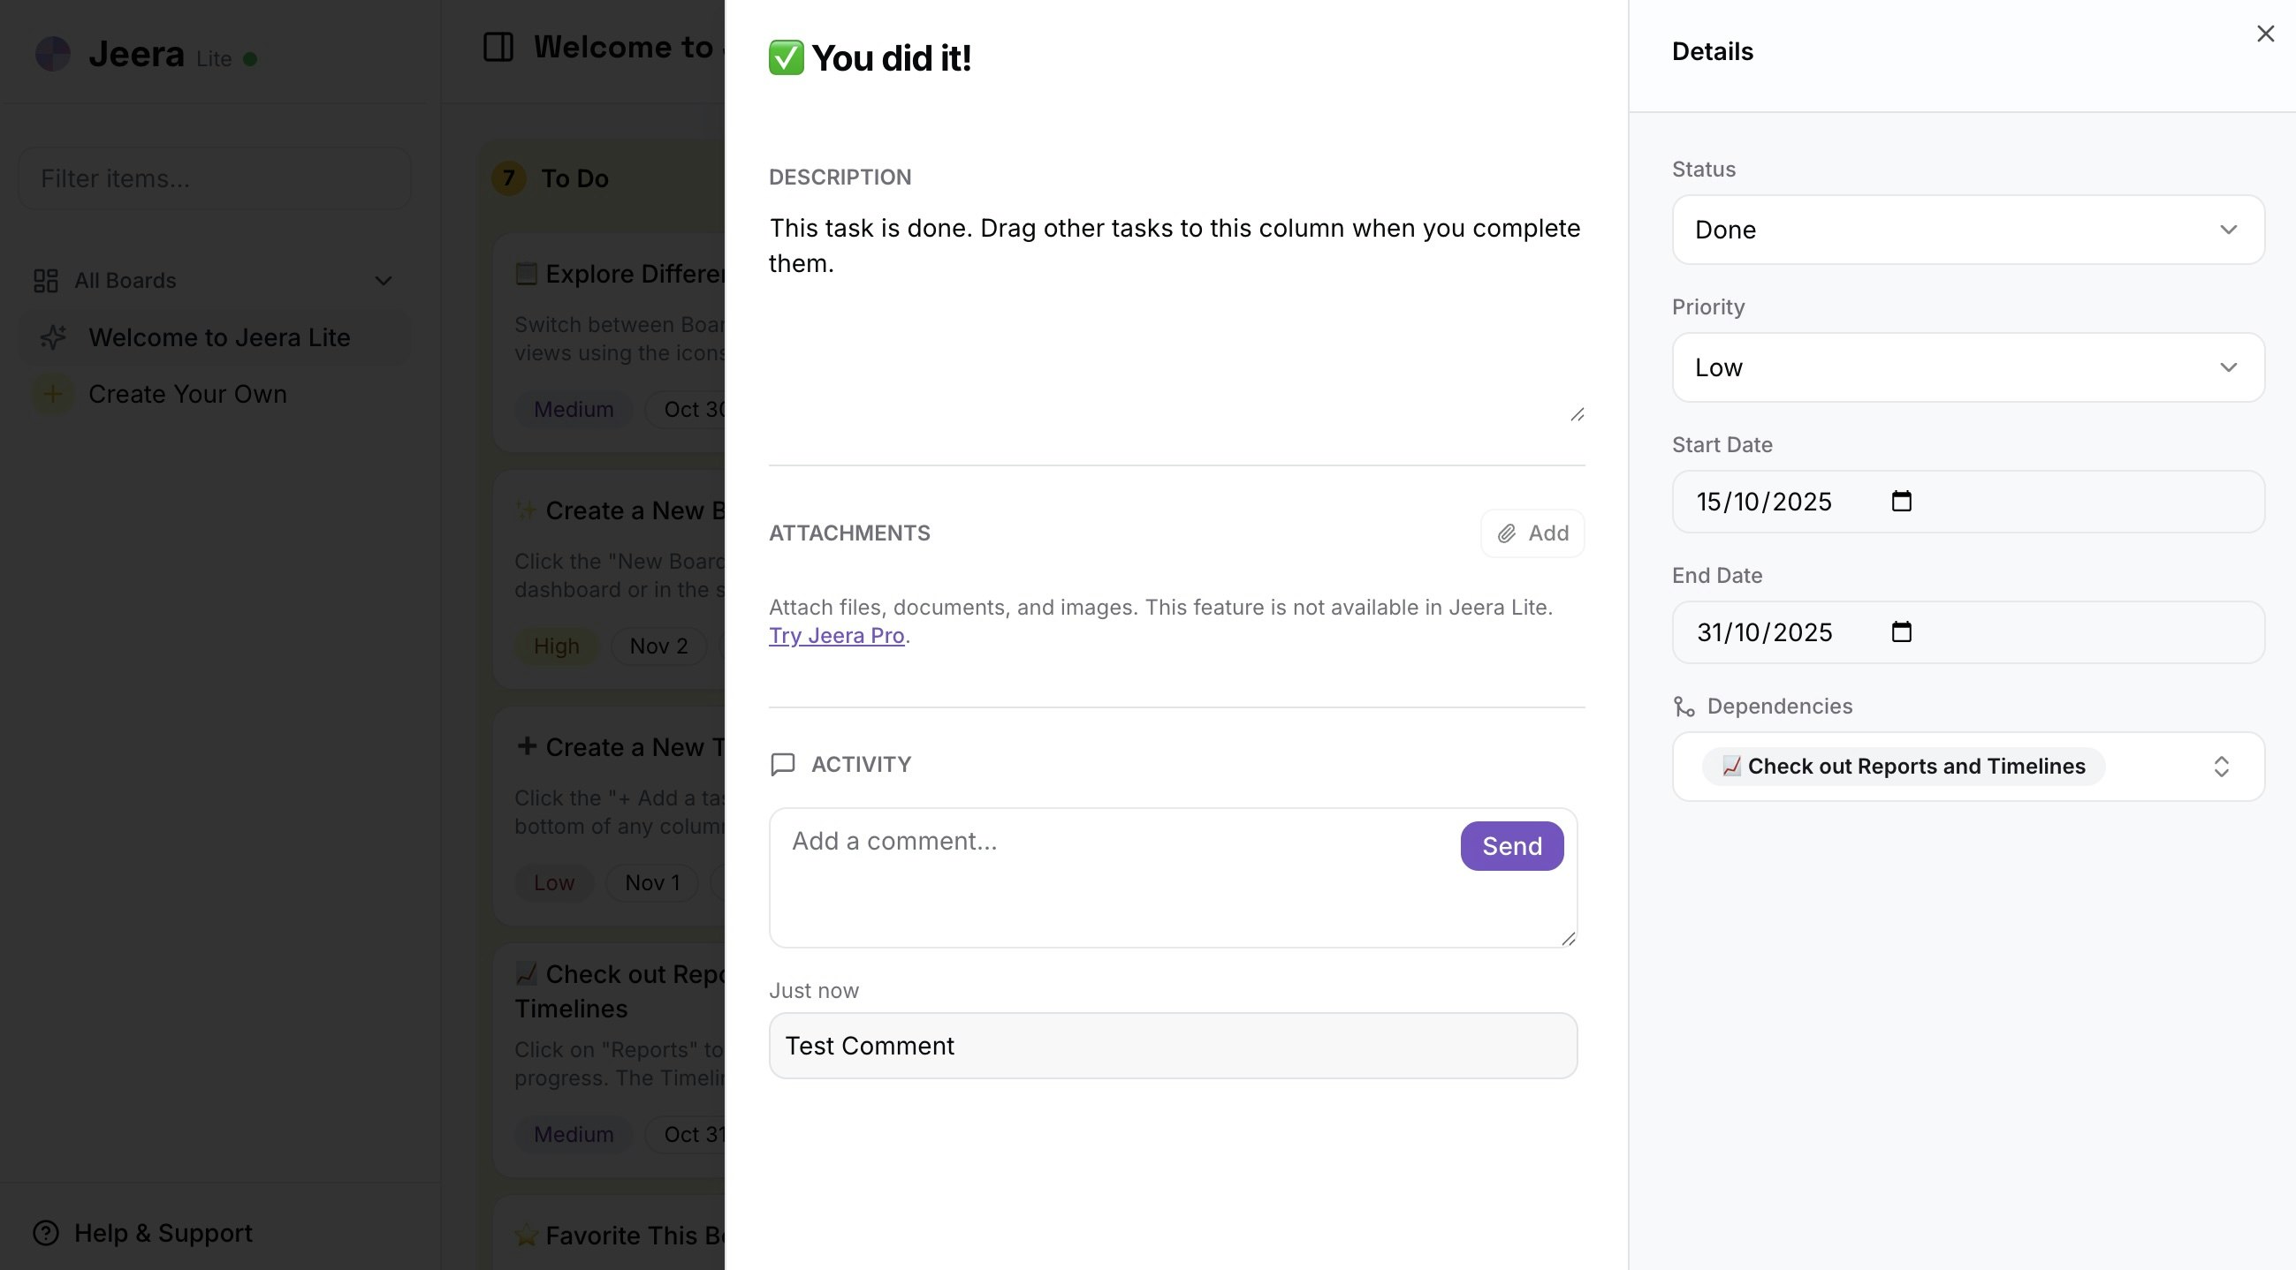The width and height of the screenshot is (2296, 1270).
Task: Click the sparkle icon beside Welcome to Jeera Lite
Action: [53, 337]
